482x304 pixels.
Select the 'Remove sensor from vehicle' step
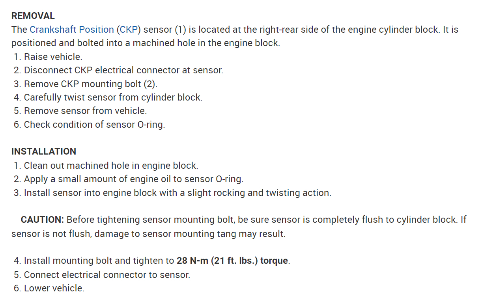pyautogui.click(x=85, y=111)
